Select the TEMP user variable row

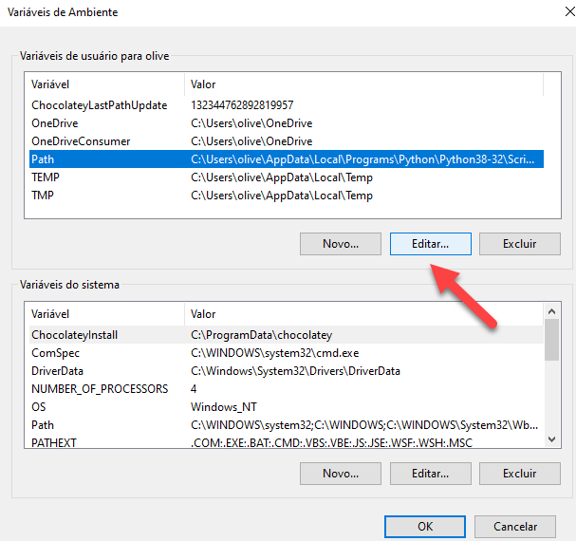click(x=287, y=177)
